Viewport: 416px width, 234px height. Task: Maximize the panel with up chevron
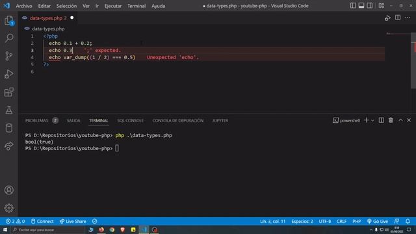400,120
